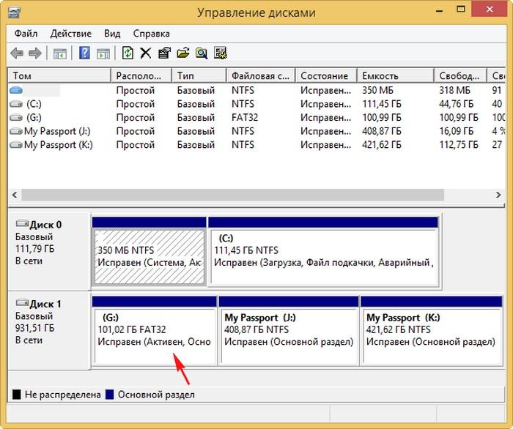Click the Диск 1 disk icon
The image size is (513, 429).
[x=22, y=303]
